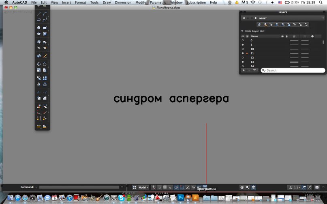The width and height of the screenshot is (327, 204).
Task: Collapse the Hide Layer List triangle
Action: [x=242, y=31]
